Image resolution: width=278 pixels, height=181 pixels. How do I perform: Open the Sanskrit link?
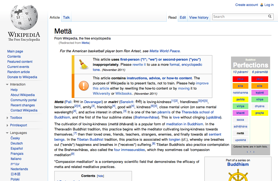point(127,102)
